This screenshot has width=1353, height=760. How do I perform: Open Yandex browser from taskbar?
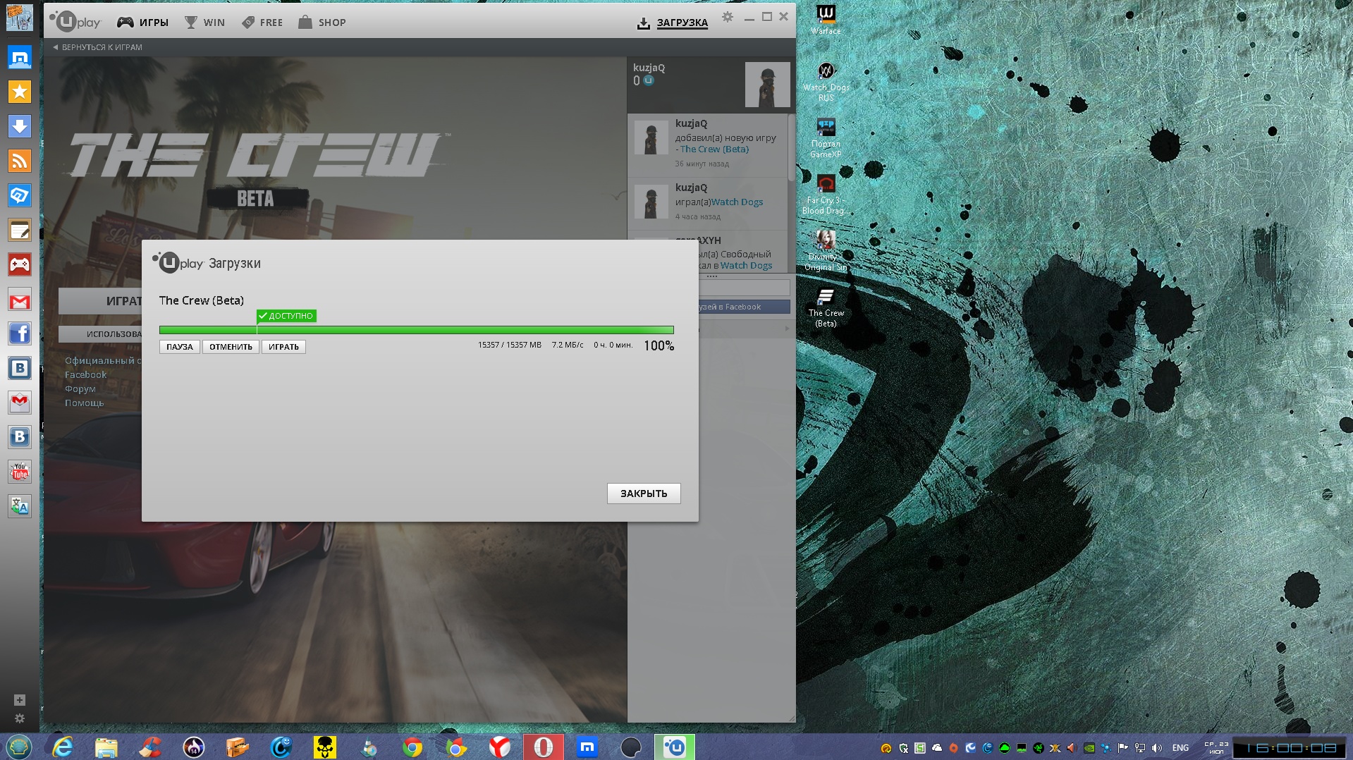pyautogui.click(x=500, y=747)
